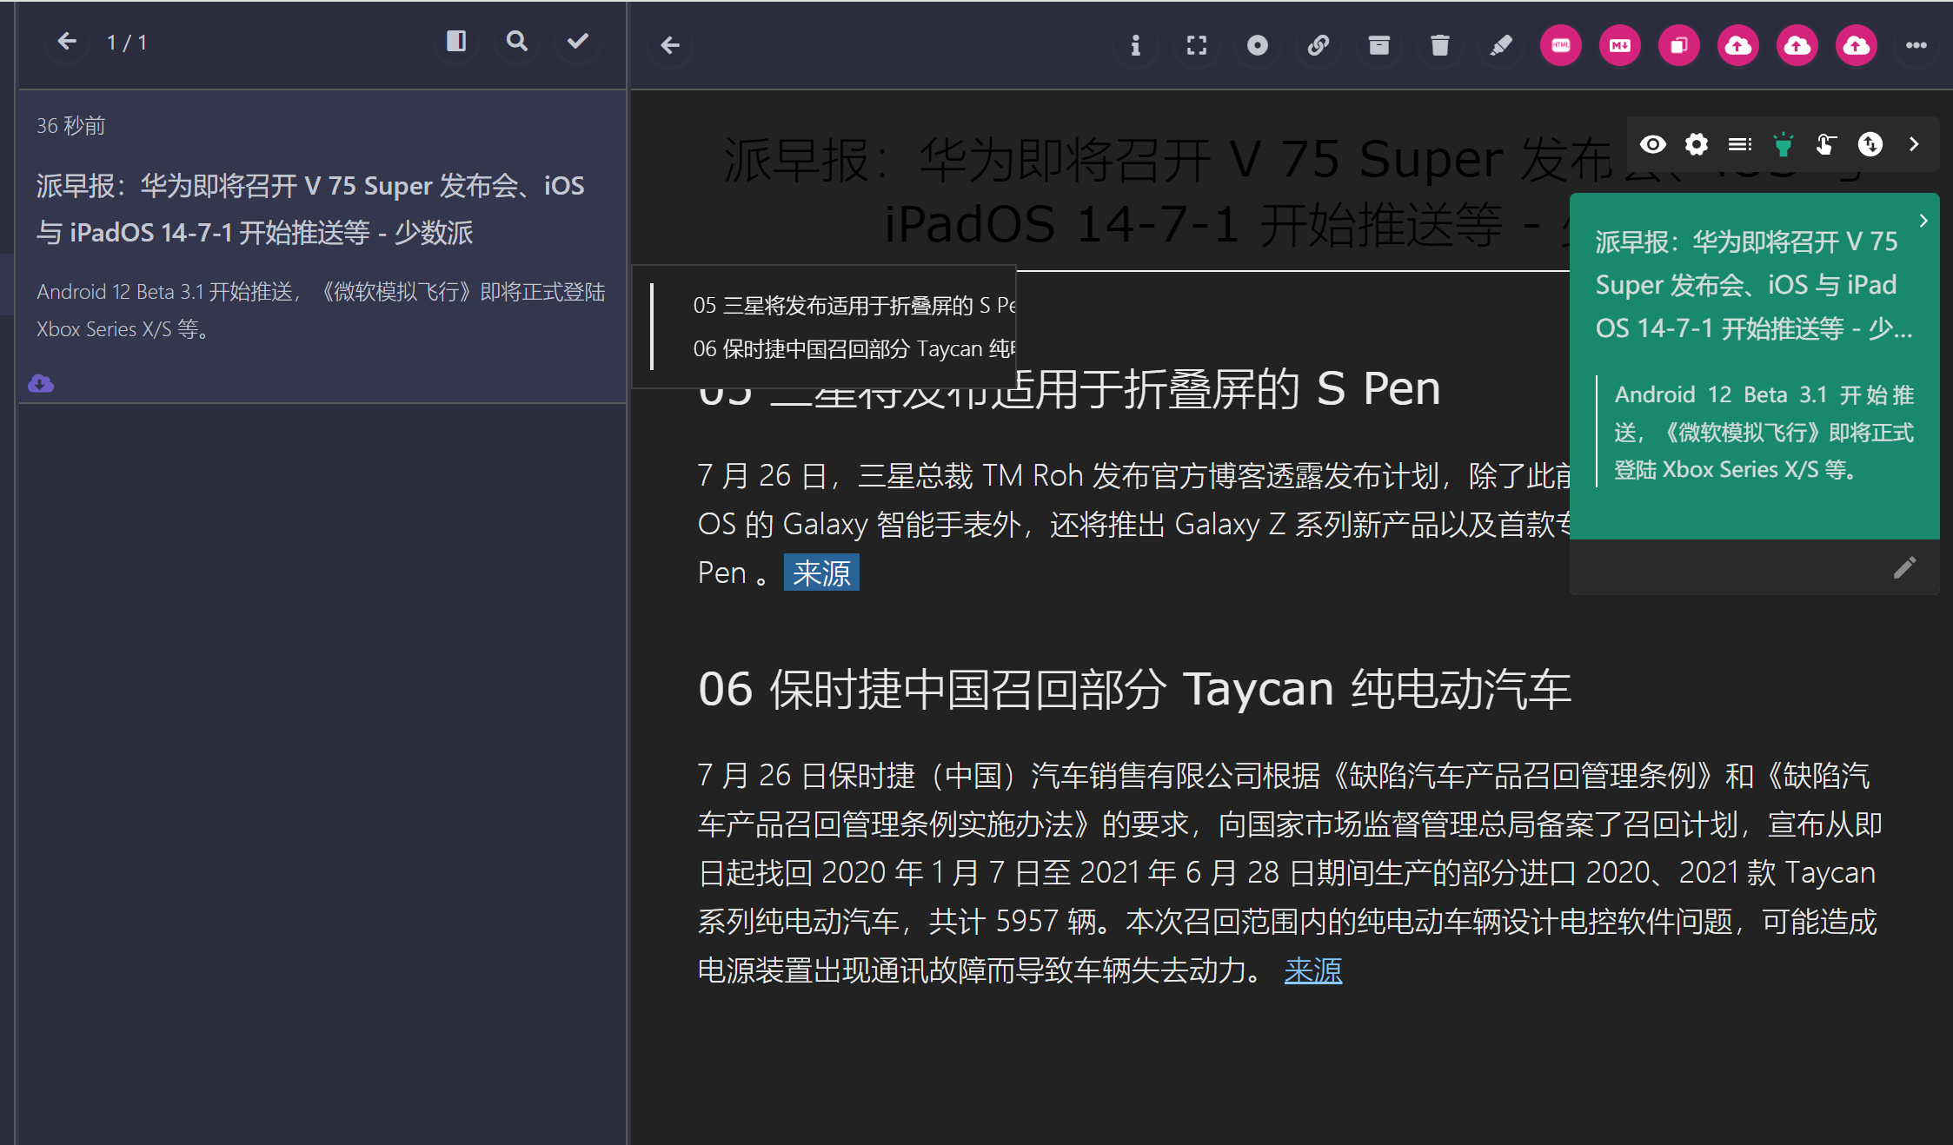Jump to outline entry 06 保时捷 Taycan
1953x1145 pixels.
[x=852, y=348]
